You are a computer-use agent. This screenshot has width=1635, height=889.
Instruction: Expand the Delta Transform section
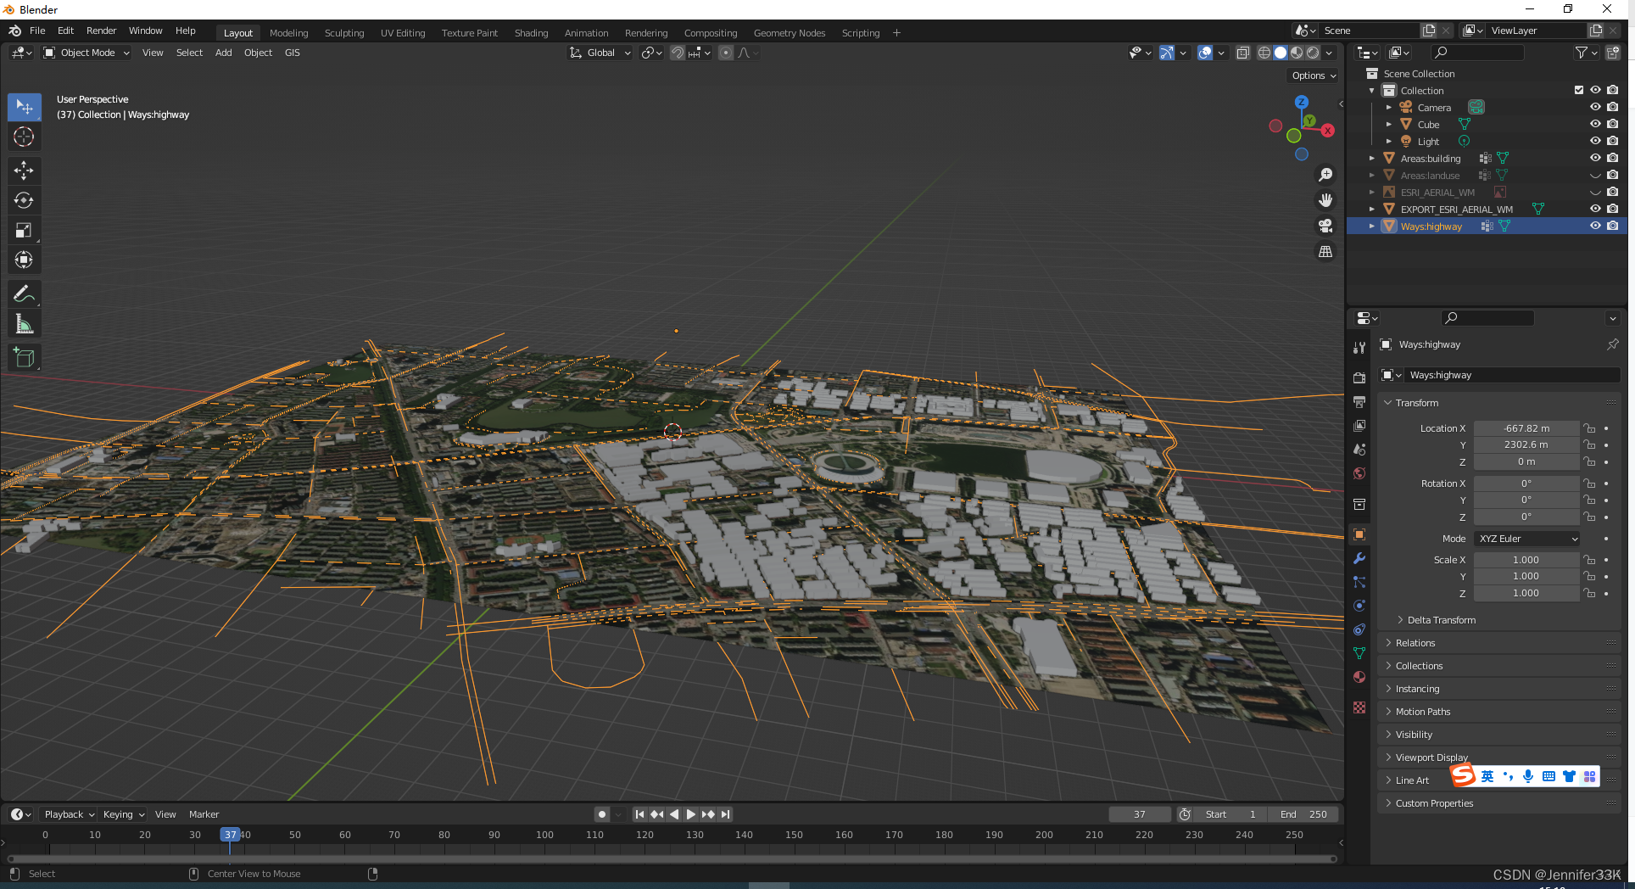click(1441, 620)
